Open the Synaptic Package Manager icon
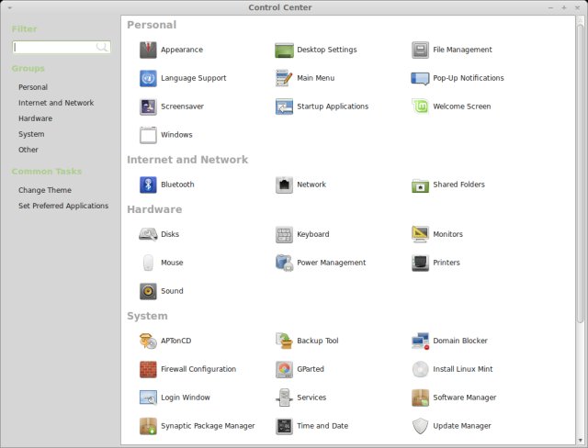Image resolution: width=588 pixels, height=448 pixels. [148, 426]
